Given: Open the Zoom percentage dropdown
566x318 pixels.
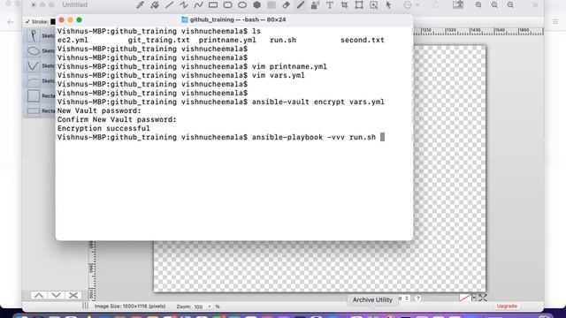Looking at the screenshot, I should pos(210,307).
